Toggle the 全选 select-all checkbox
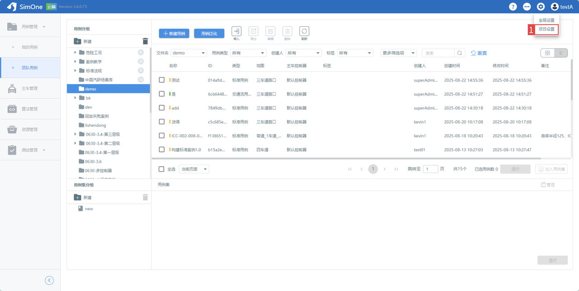The width and height of the screenshot is (579, 291). (x=161, y=169)
